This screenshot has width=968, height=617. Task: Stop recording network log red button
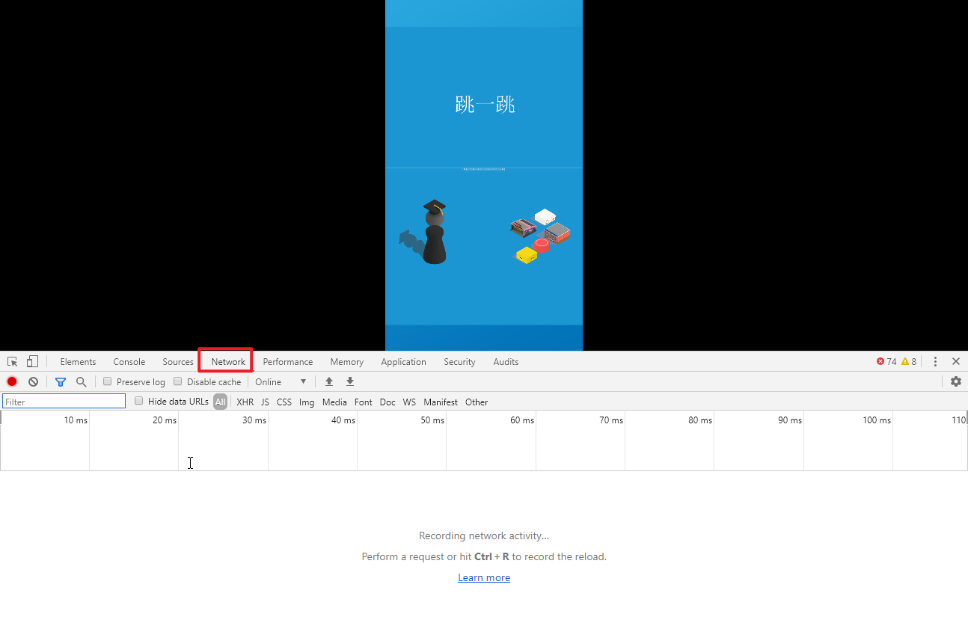click(x=12, y=381)
